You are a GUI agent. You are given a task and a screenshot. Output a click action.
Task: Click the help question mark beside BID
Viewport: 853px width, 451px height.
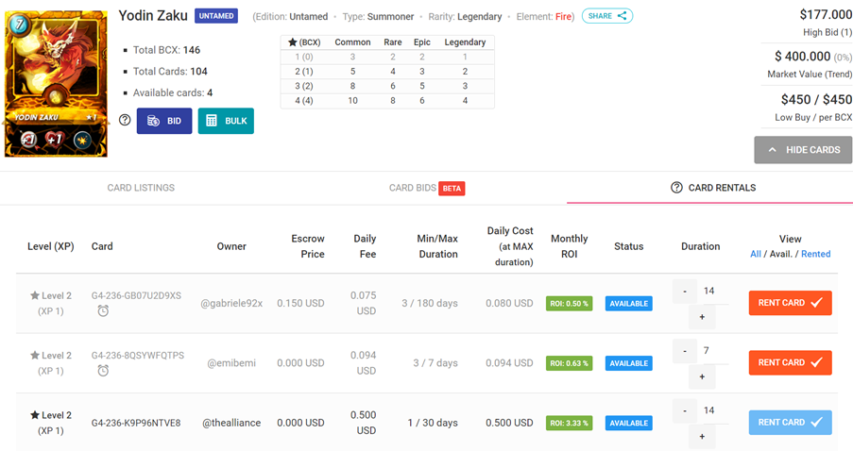125,120
